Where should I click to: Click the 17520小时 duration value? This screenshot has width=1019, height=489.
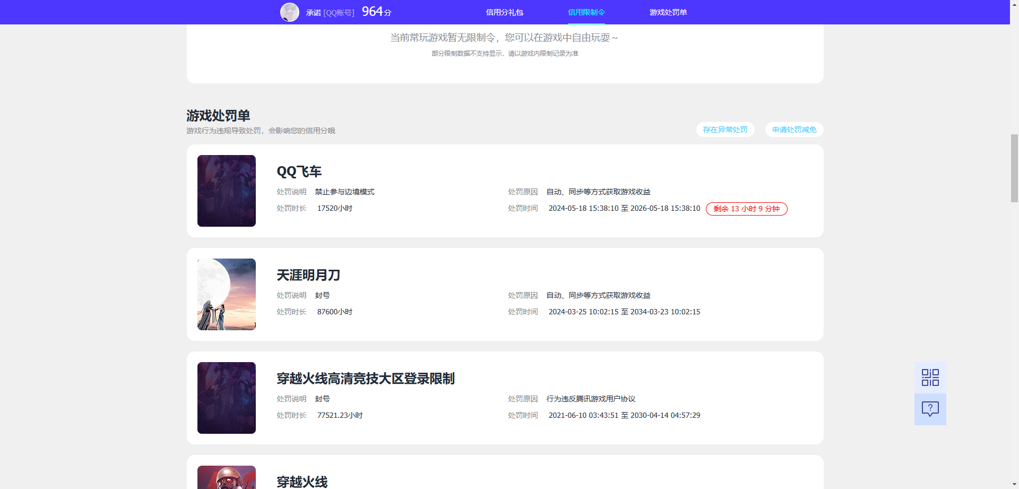(x=335, y=208)
